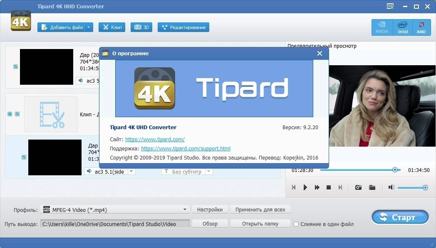Click the volume slider handle

click(x=425, y=188)
